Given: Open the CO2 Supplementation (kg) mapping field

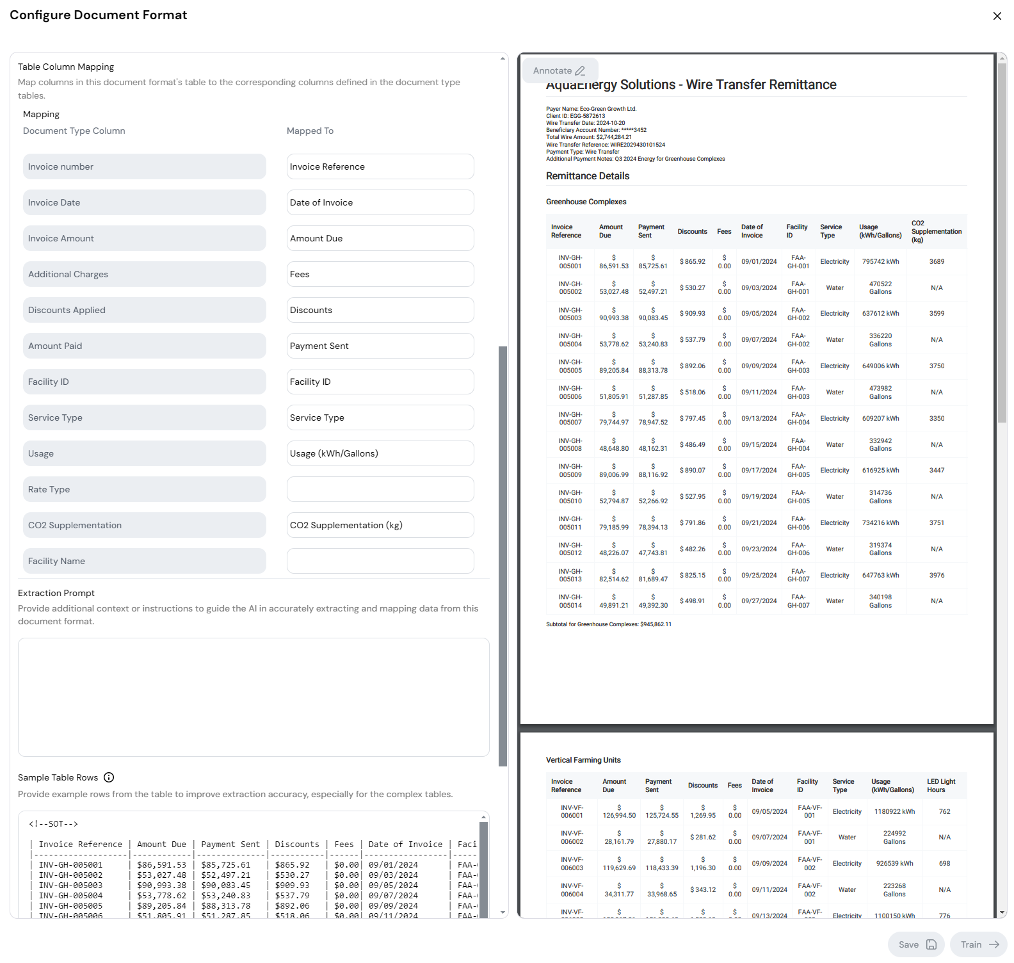Looking at the screenshot, I should click(380, 525).
